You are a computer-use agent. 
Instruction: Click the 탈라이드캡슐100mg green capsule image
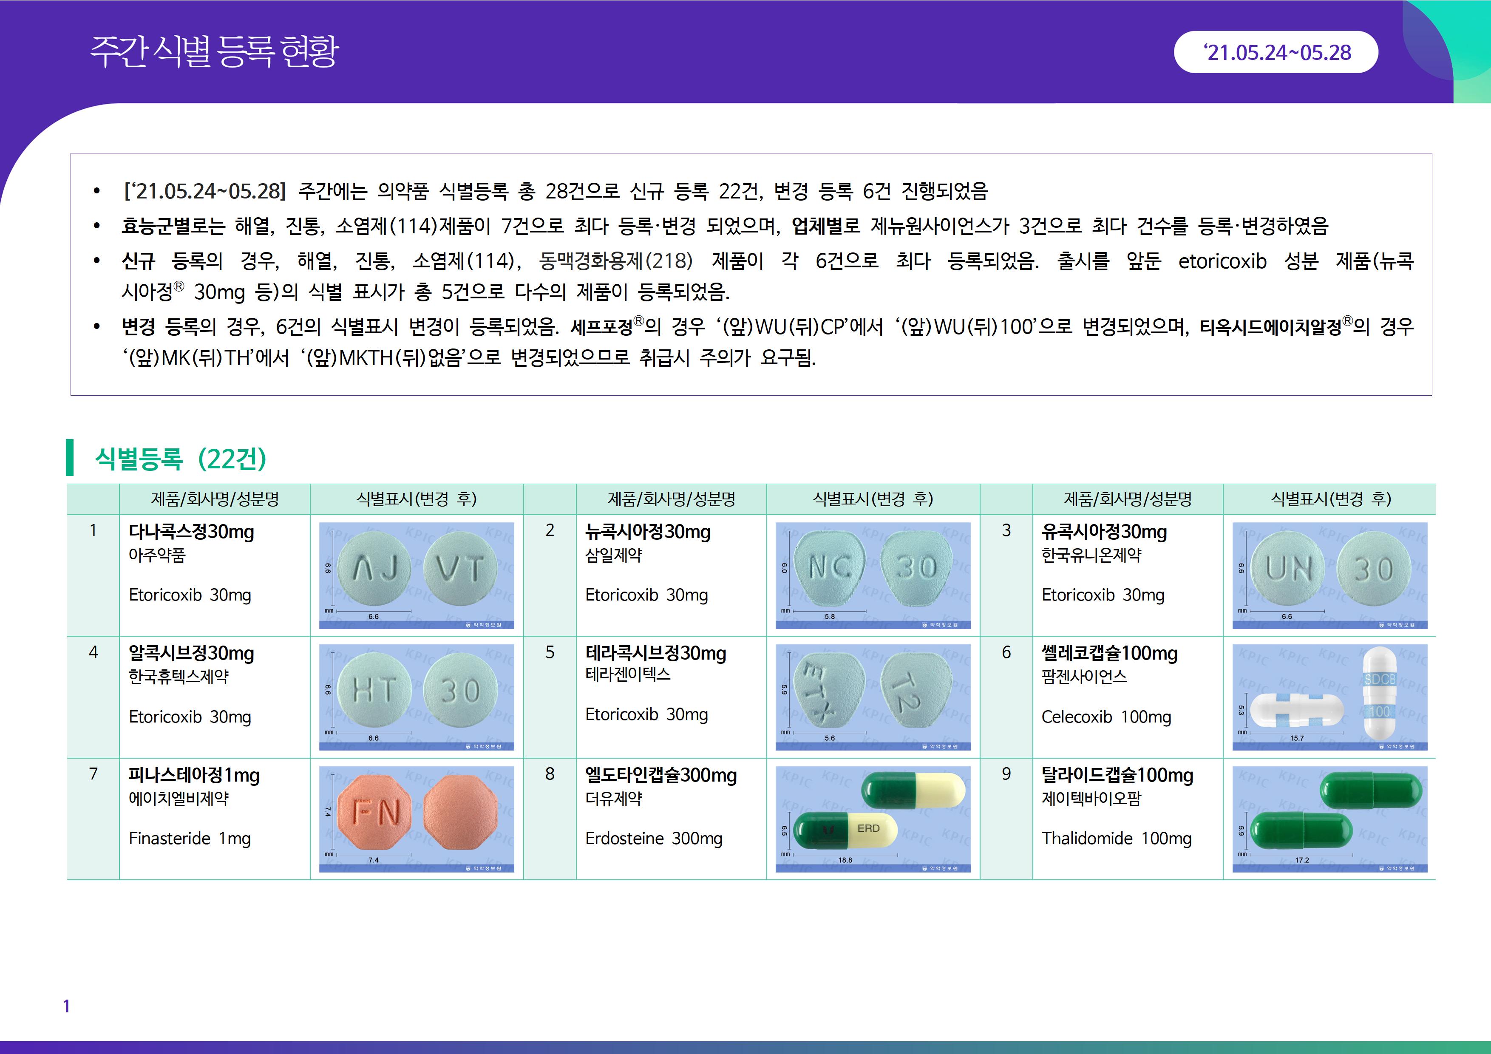coord(1329,818)
